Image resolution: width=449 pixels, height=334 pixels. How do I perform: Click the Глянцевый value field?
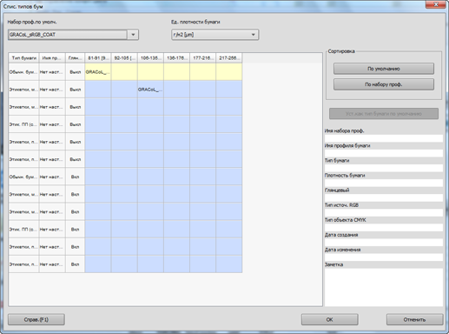384,197
